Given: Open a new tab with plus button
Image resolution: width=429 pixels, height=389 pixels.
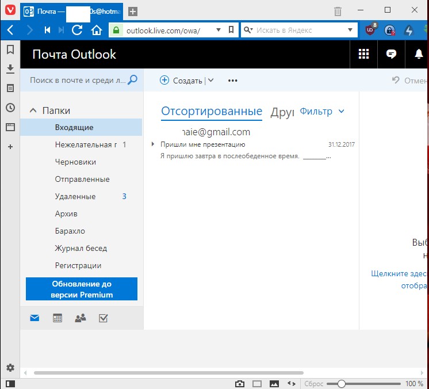Looking at the screenshot, I should (133, 12).
